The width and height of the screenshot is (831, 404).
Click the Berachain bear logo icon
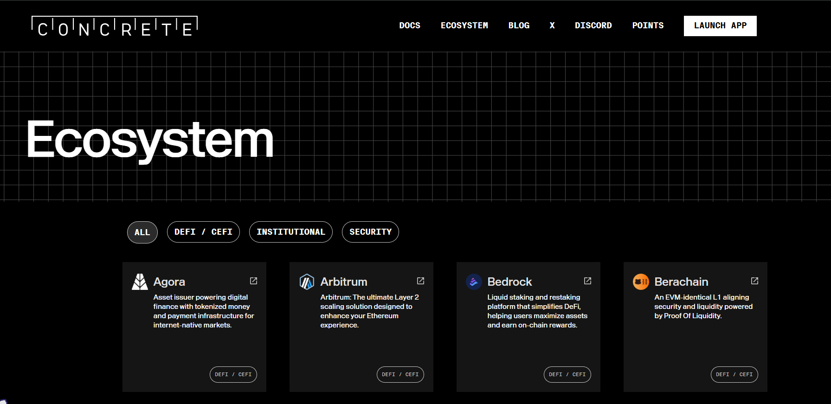[x=641, y=282]
